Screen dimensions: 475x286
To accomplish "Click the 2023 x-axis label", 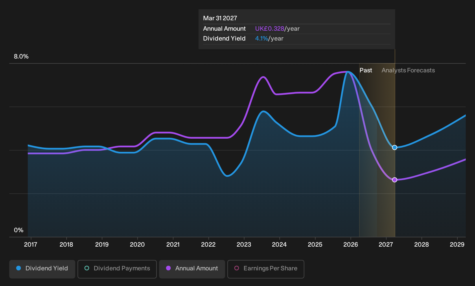I will [244, 245].
